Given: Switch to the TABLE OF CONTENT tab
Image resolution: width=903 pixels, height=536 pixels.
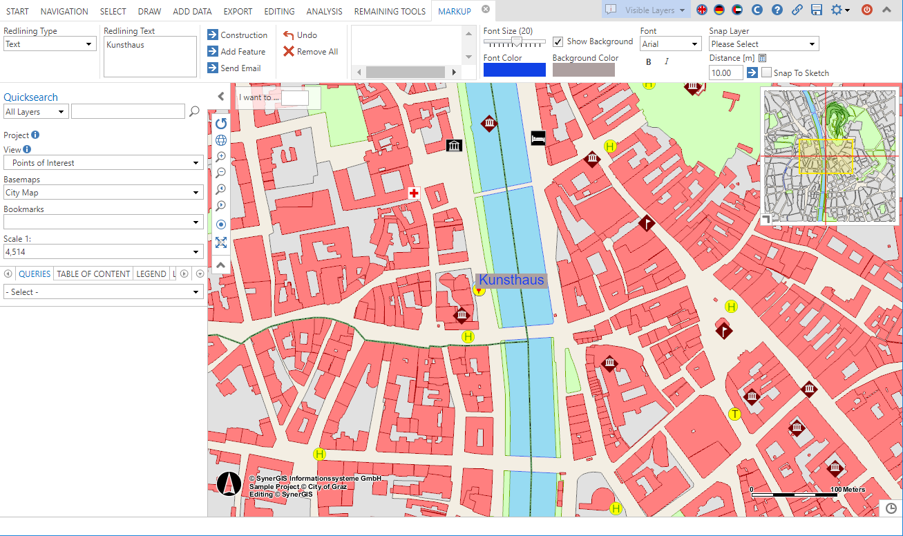Looking at the screenshot, I should click(93, 274).
